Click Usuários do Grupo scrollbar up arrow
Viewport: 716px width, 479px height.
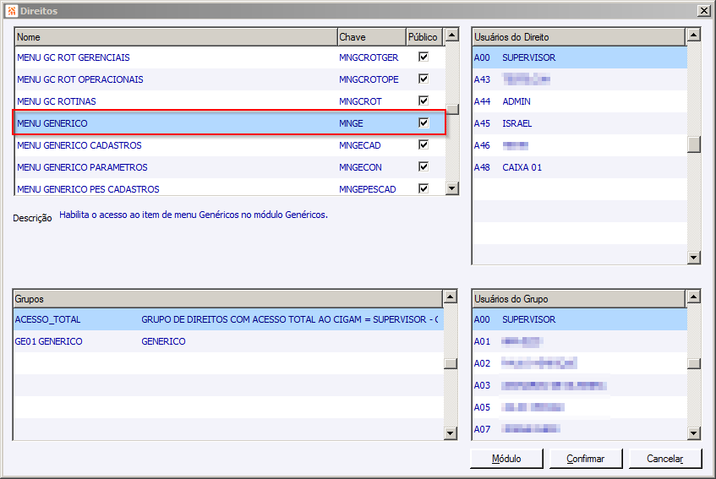(x=694, y=297)
